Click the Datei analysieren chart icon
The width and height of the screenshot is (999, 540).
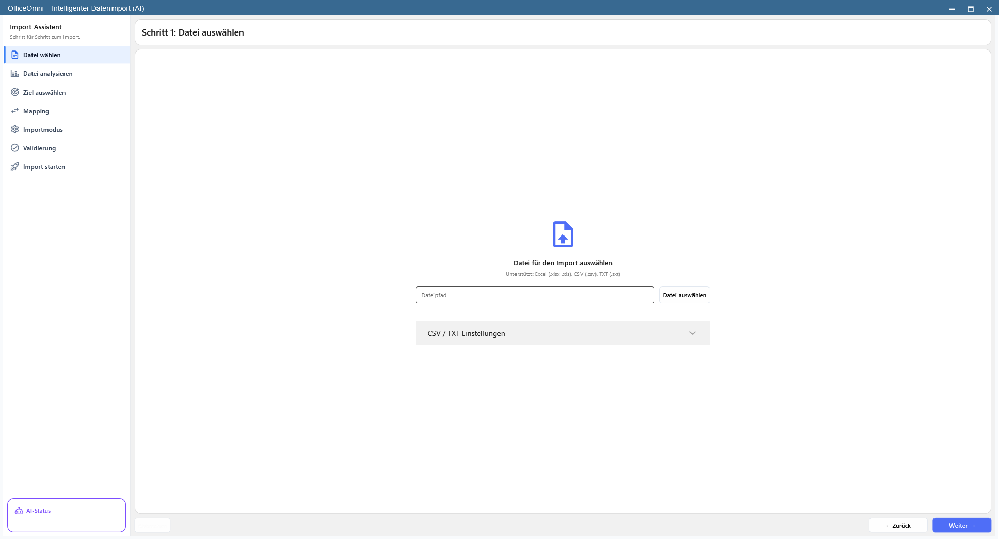15,74
